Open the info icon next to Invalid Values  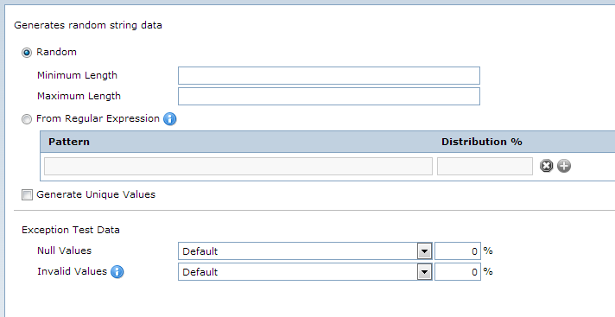point(117,271)
